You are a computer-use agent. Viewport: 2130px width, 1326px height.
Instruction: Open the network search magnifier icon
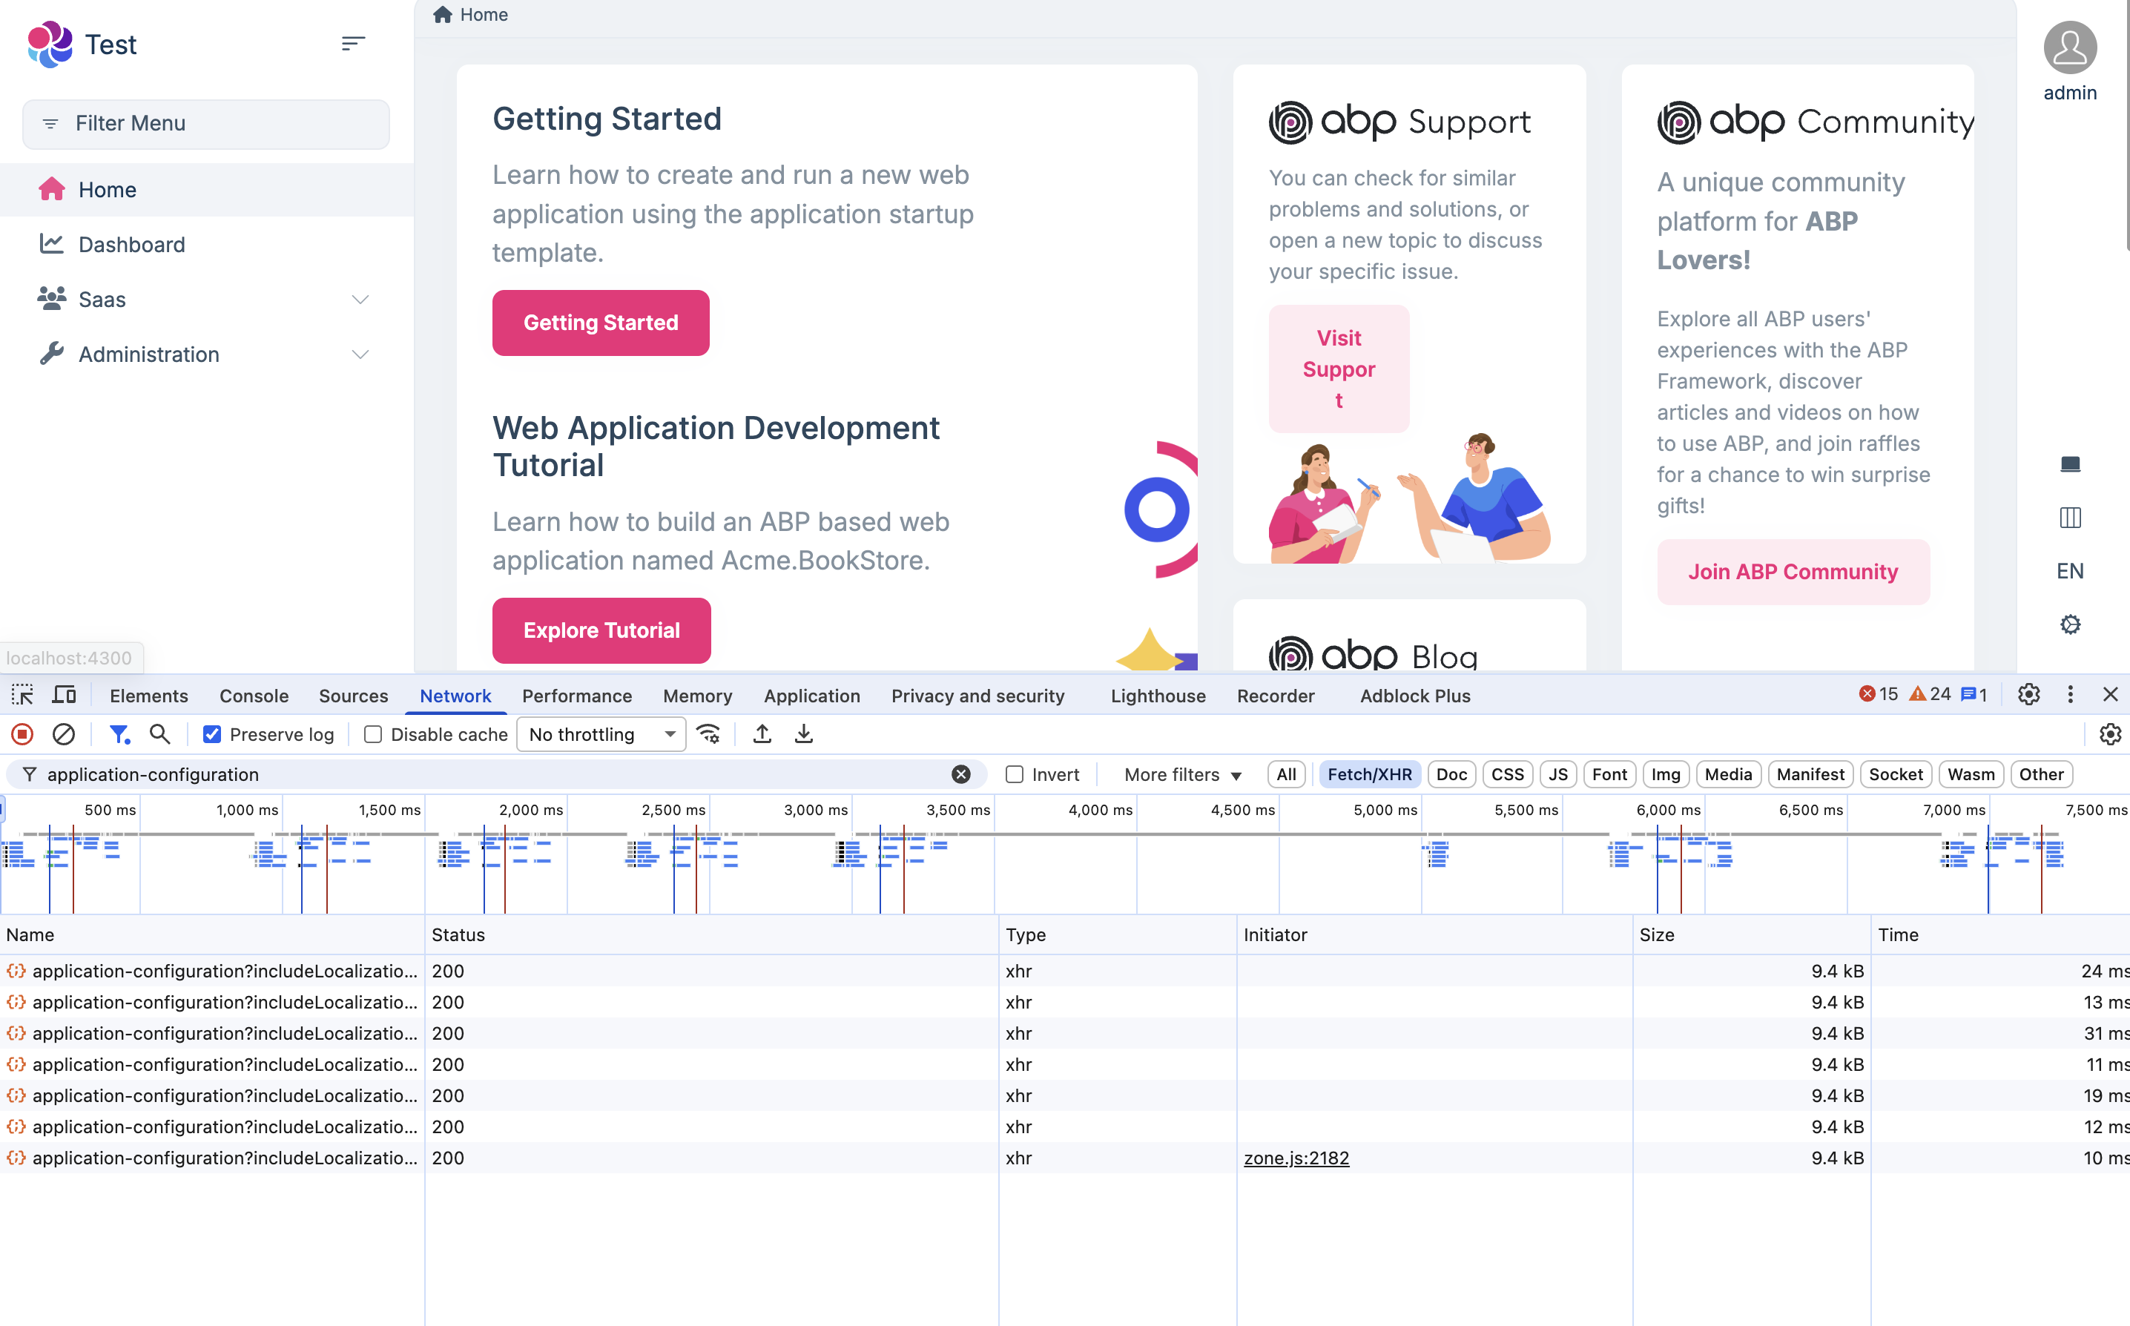159,734
